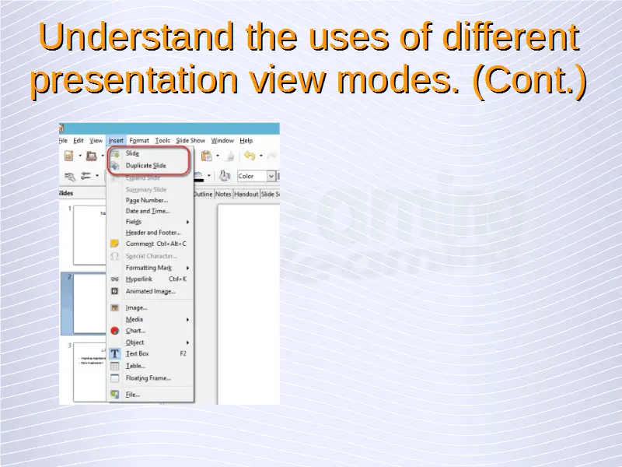This screenshot has width=622, height=467.
Task: Click the Floating Frame icon
Action: [114, 378]
